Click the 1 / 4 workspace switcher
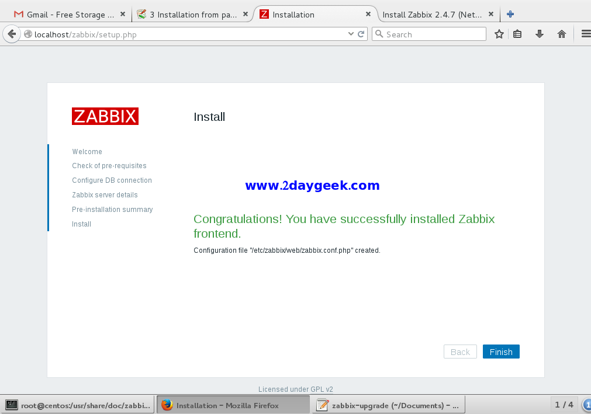 [x=564, y=405]
